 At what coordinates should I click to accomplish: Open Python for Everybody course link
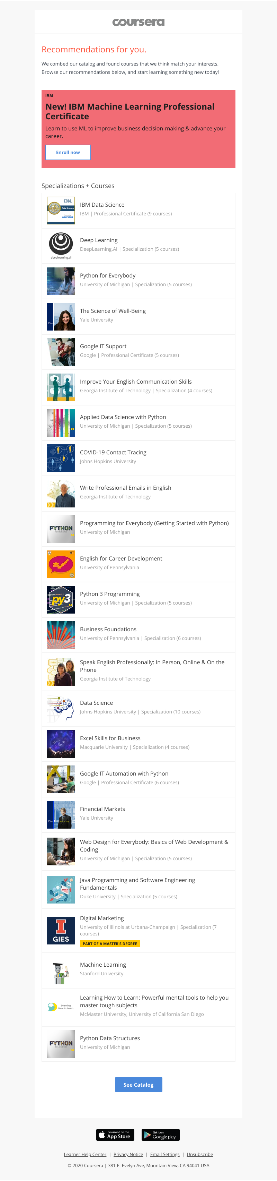click(108, 275)
